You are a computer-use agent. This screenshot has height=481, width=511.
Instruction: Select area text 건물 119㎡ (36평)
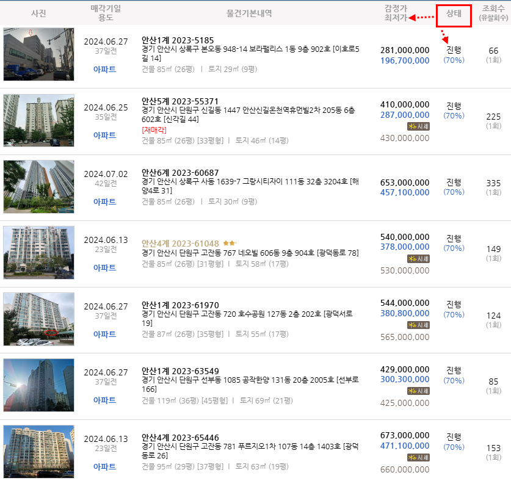pos(169,400)
